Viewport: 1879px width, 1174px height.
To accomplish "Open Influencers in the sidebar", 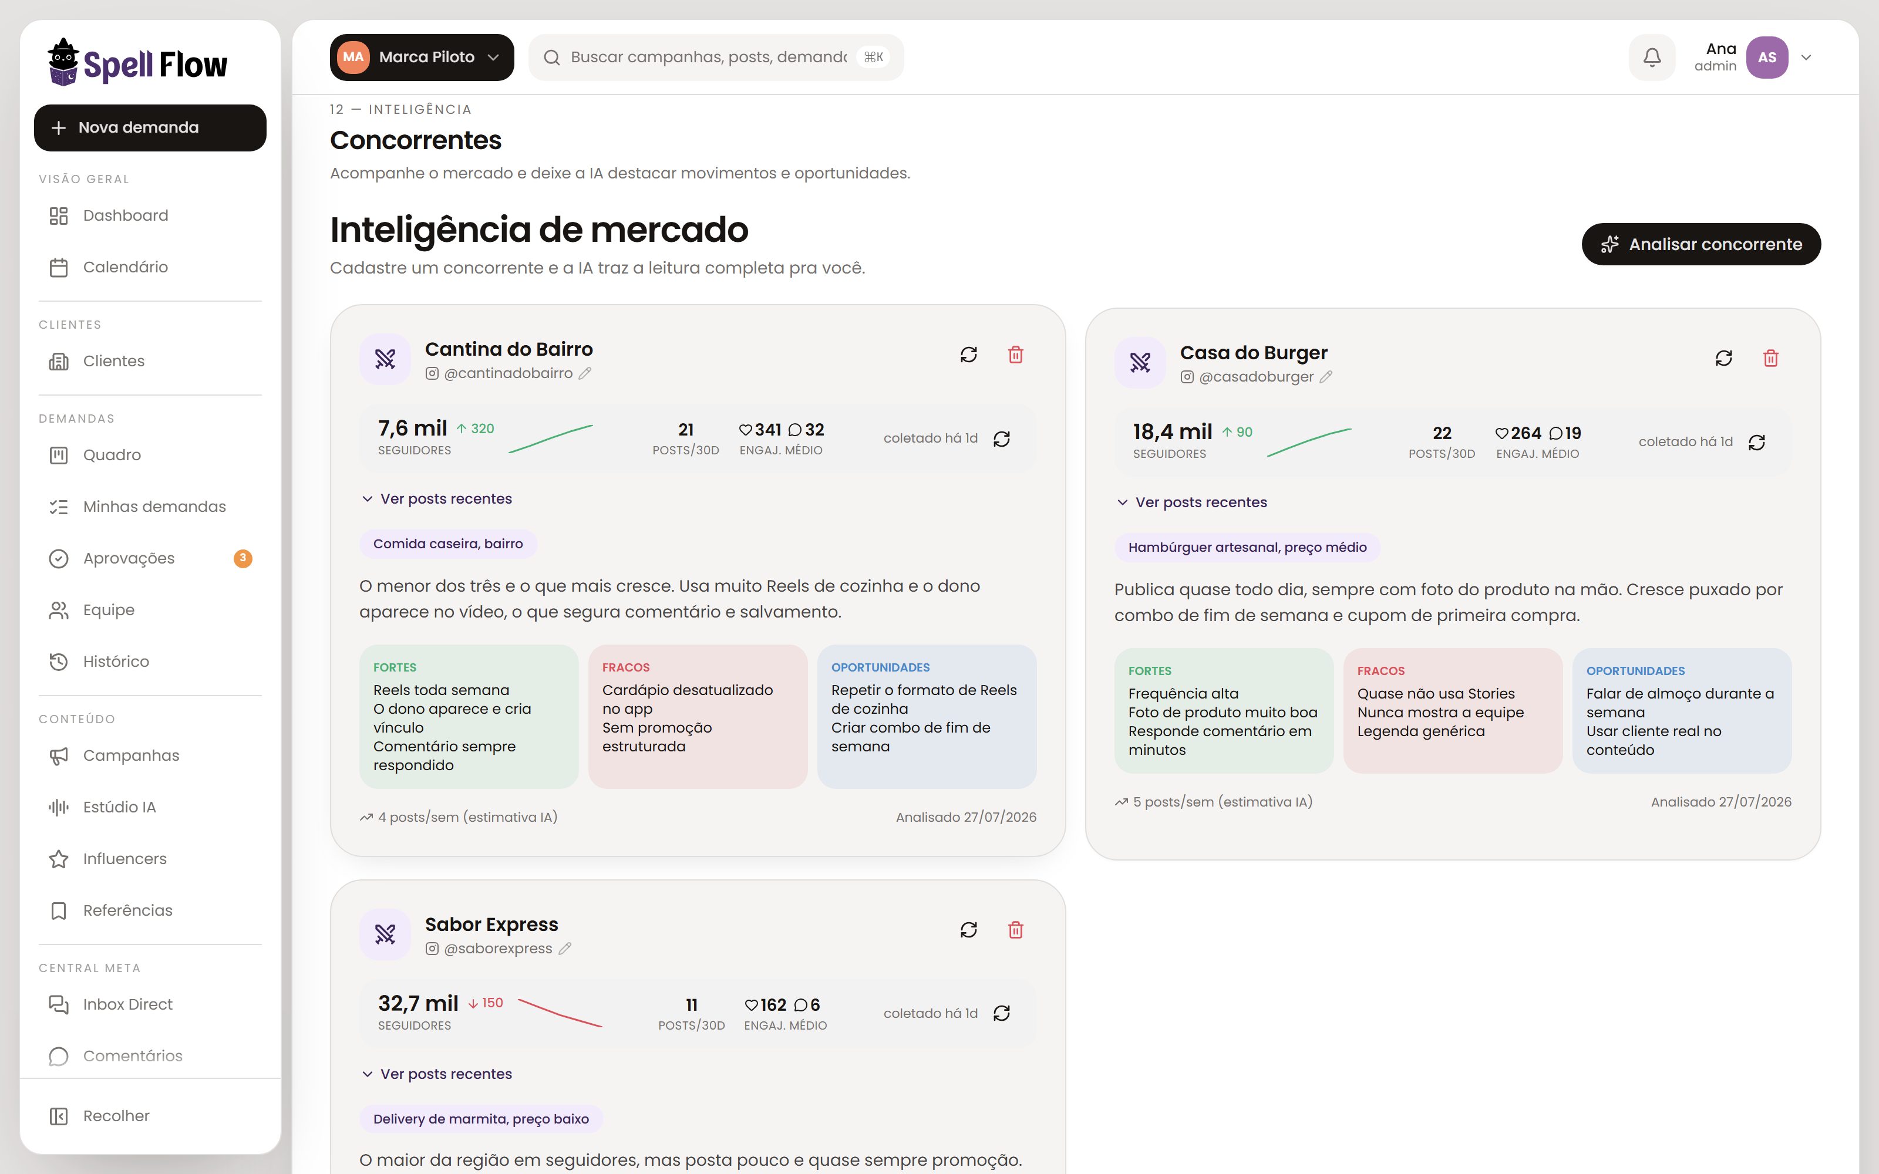I will coord(150,859).
